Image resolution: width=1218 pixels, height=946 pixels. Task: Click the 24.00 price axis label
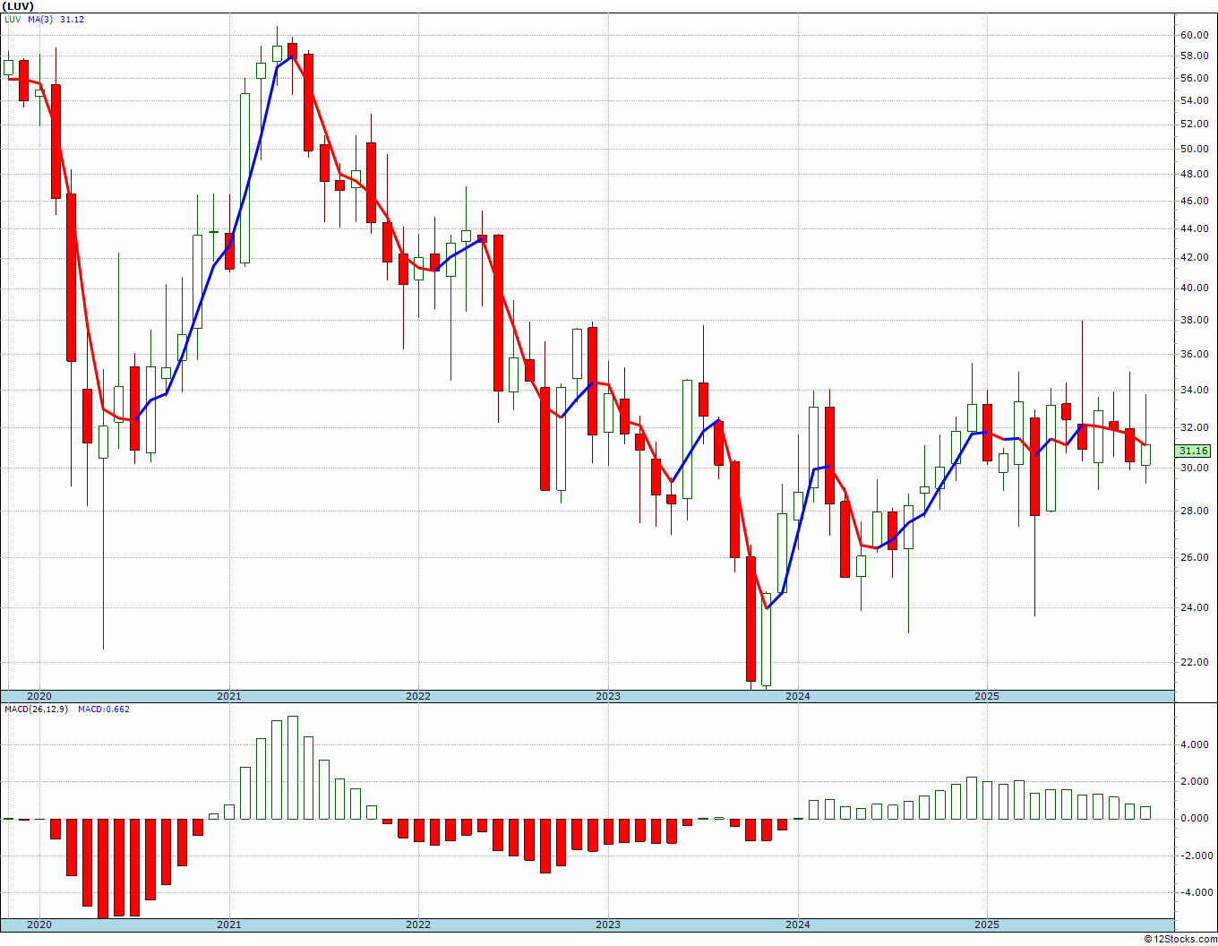(1194, 608)
